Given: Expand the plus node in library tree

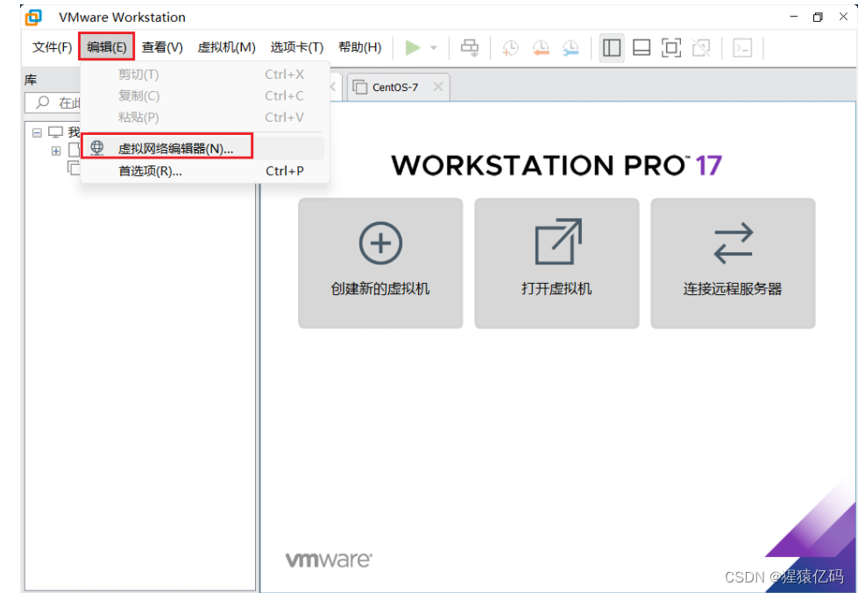Looking at the screenshot, I should point(56,151).
